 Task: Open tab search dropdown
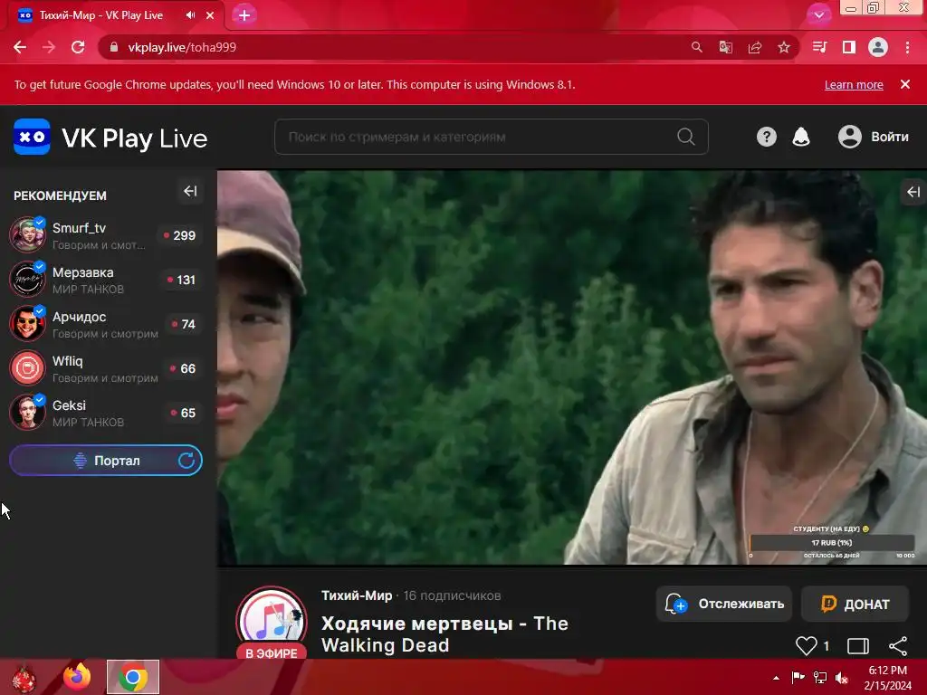[818, 15]
